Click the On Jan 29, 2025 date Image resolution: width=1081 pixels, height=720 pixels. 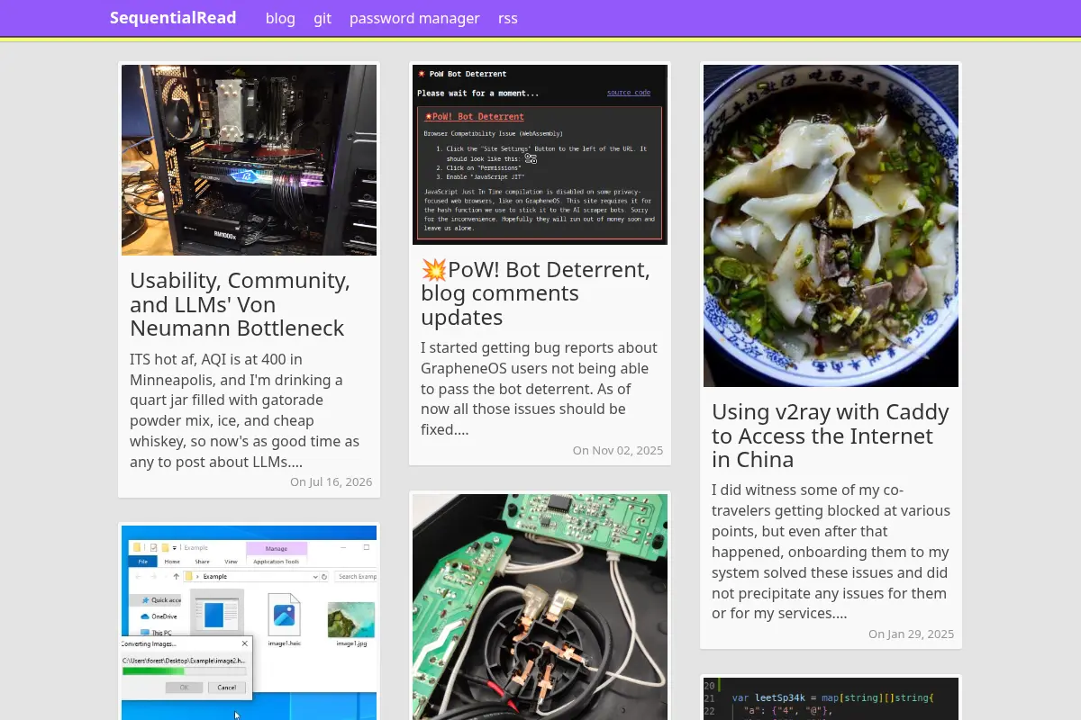click(x=911, y=634)
